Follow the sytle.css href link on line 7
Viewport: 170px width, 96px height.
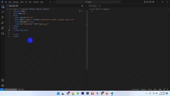point(43,24)
